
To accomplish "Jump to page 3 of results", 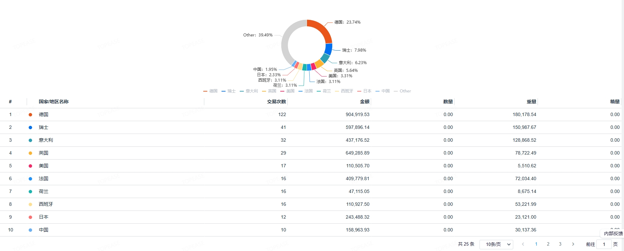I will pos(560,244).
